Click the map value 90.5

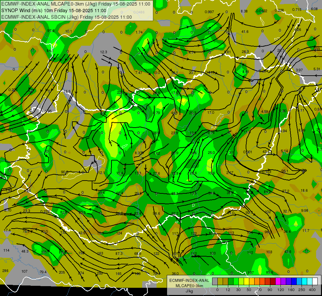(64, 172)
